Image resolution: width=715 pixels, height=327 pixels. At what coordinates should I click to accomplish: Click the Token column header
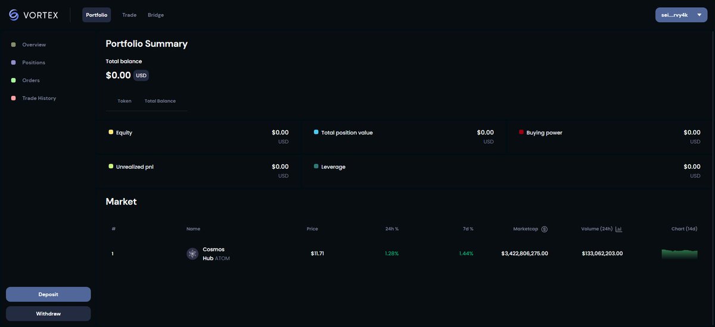click(125, 101)
